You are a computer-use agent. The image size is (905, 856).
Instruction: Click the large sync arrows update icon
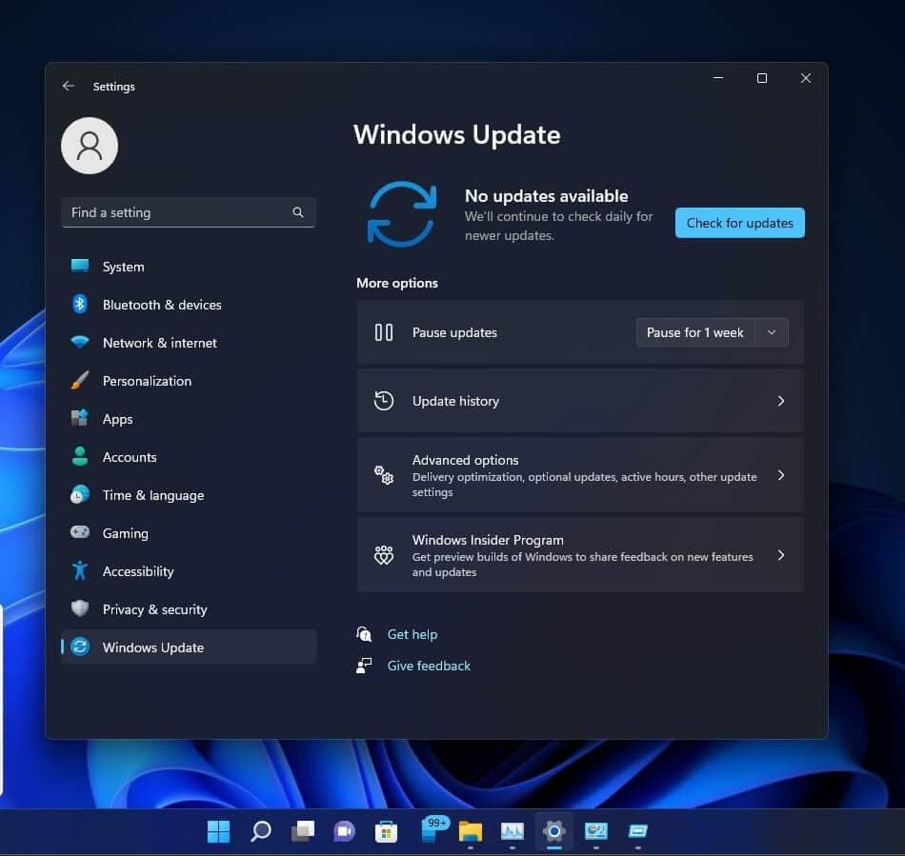pyautogui.click(x=402, y=214)
